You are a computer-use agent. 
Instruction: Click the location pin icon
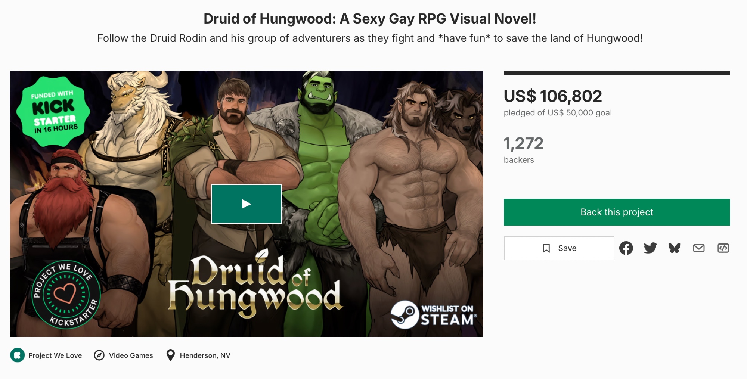[x=170, y=355]
